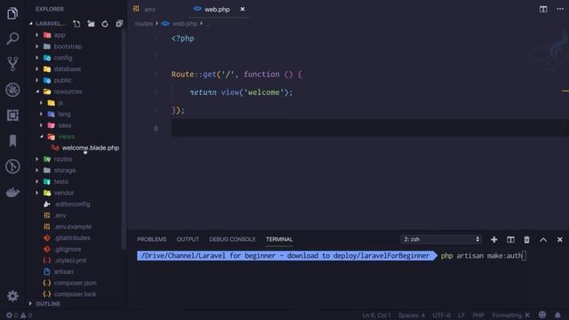Open the Extensions view icon
The image size is (569, 320).
click(x=12, y=116)
